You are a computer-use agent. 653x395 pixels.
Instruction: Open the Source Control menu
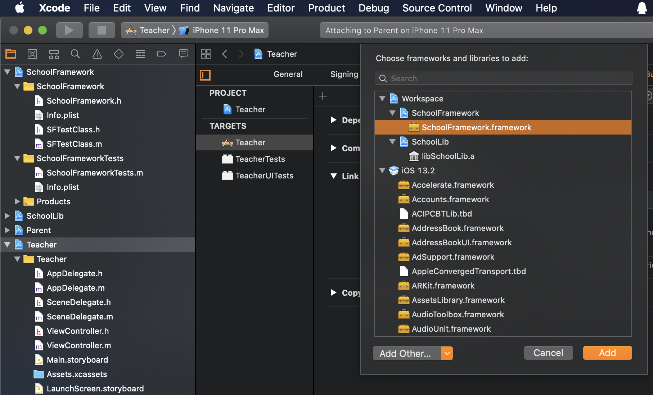click(437, 8)
